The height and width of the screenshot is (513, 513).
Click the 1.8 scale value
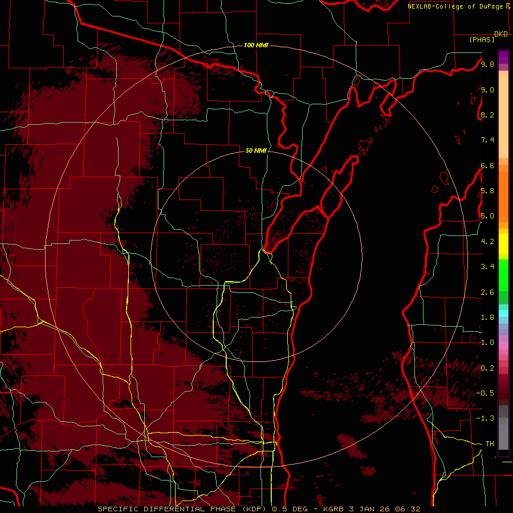tap(487, 317)
